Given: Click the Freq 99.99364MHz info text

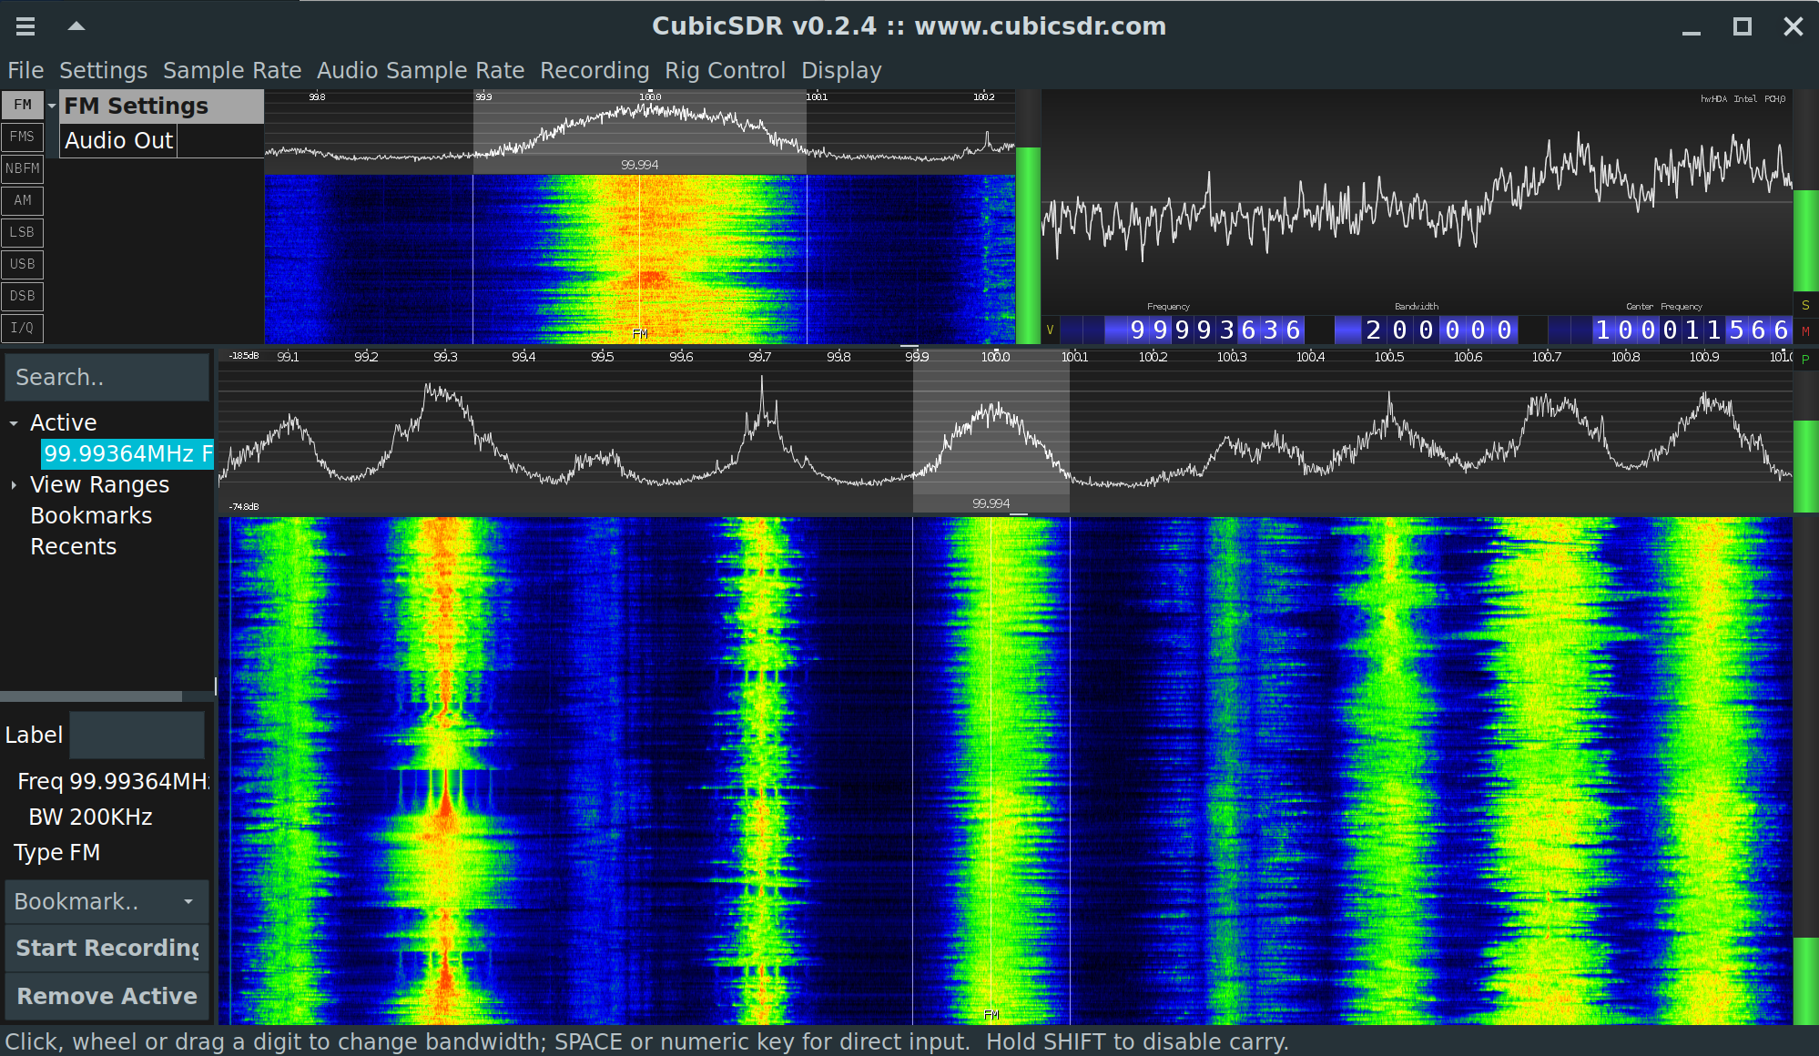Looking at the screenshot, I should pos(113,781).
